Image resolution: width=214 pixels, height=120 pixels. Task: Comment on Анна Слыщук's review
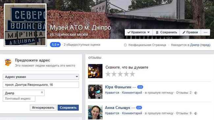[x=132, y=113]
